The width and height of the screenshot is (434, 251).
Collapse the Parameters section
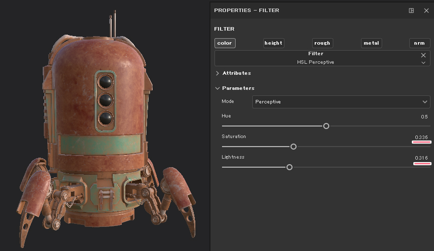[x=218, y=88]
